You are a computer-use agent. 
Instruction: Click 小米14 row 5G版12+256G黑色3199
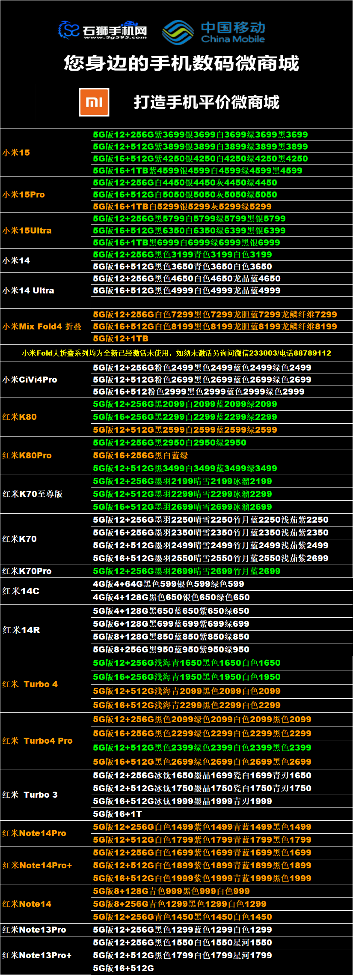click(222, 254)
